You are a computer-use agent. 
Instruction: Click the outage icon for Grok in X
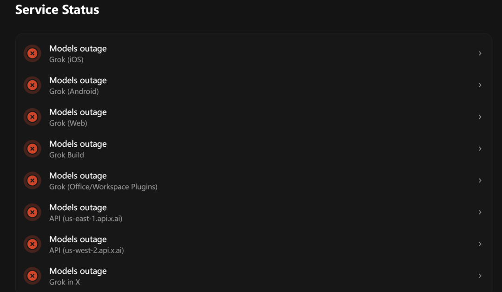[33, 276]
